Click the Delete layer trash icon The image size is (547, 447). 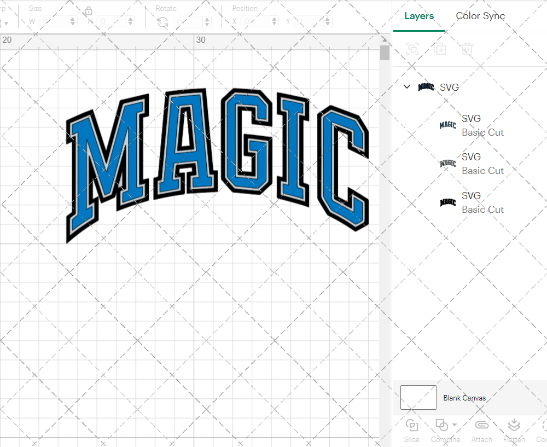pyautogui.click(x=467, y=49)
